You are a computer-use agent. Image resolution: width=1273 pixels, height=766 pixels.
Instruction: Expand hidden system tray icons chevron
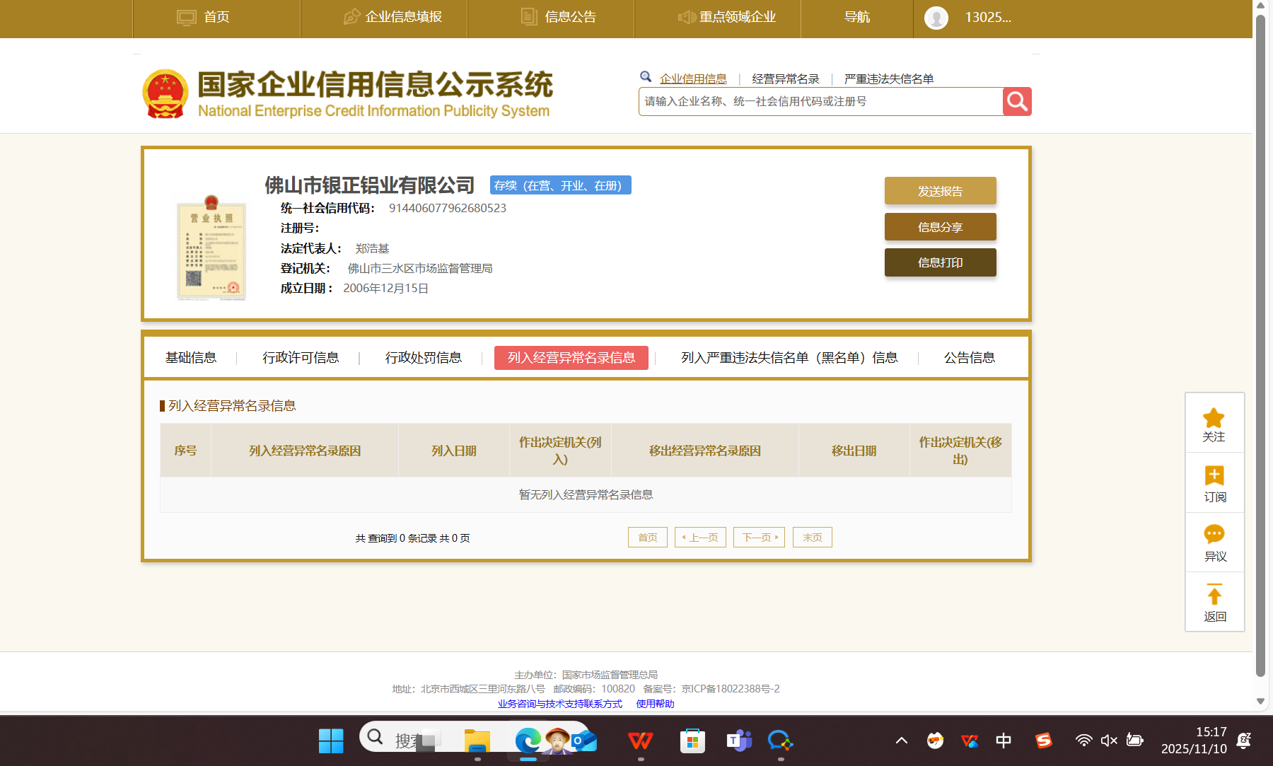901,741
